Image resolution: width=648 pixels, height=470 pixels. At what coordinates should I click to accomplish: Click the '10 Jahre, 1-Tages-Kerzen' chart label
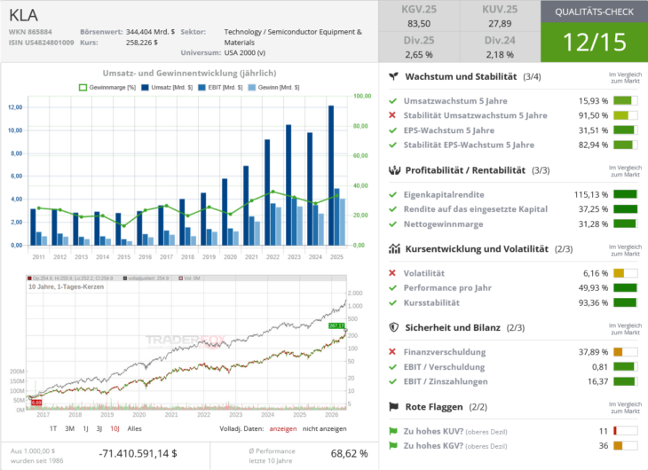[66, 286]
